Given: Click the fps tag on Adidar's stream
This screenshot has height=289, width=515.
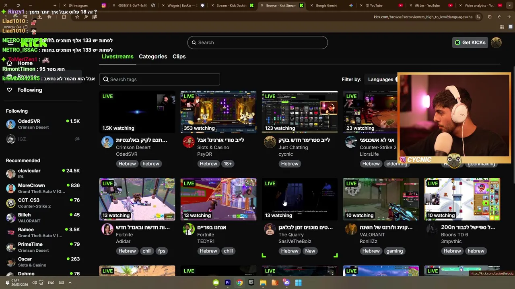Looking at the screenshot, I should click(x=162, y=251).
